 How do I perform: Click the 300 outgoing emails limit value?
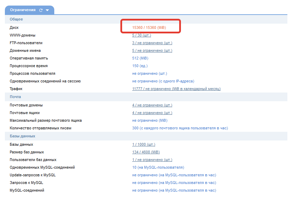point(180,128)
